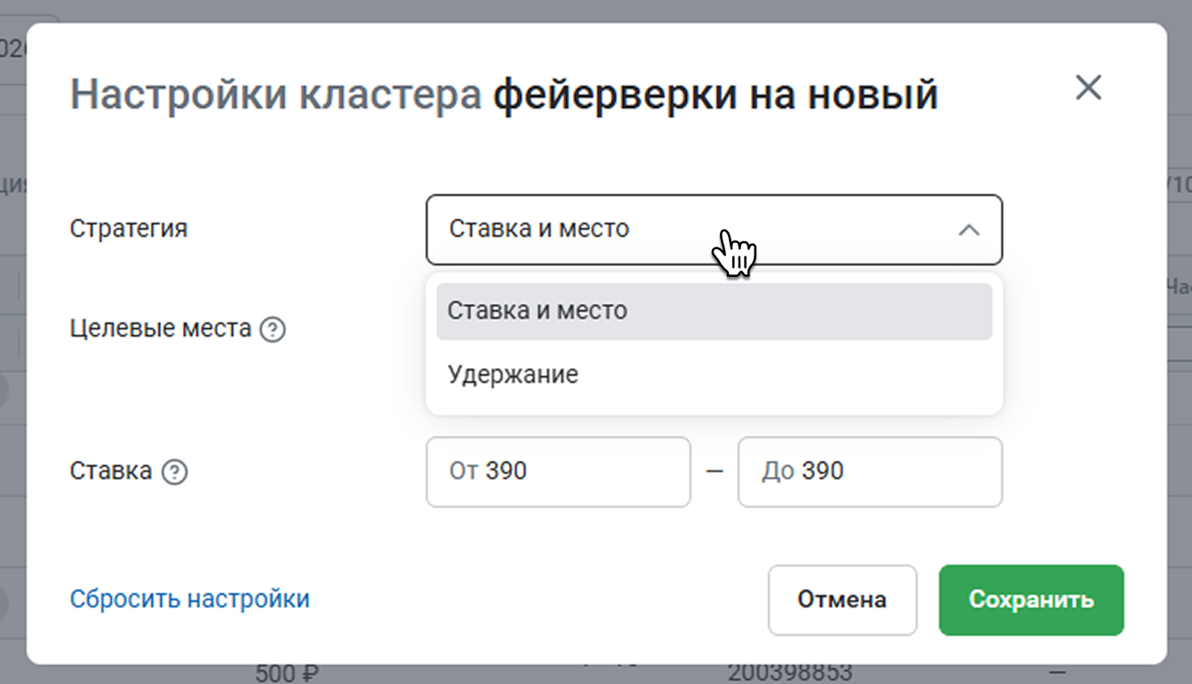The height and width of the screenshot is (684, 1192).
Task: Click the 'Настройки кластера' heading
Action: (x=275, y=94)
